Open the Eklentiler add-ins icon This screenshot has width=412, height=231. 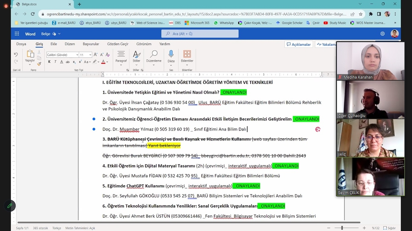187,54
